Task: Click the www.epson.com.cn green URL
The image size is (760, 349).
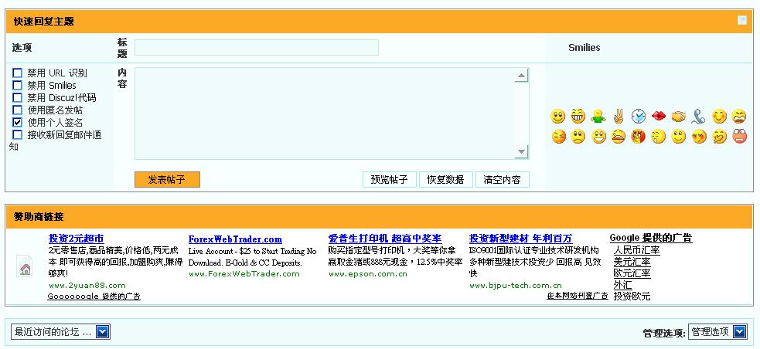Action: [x=368, y=273]
